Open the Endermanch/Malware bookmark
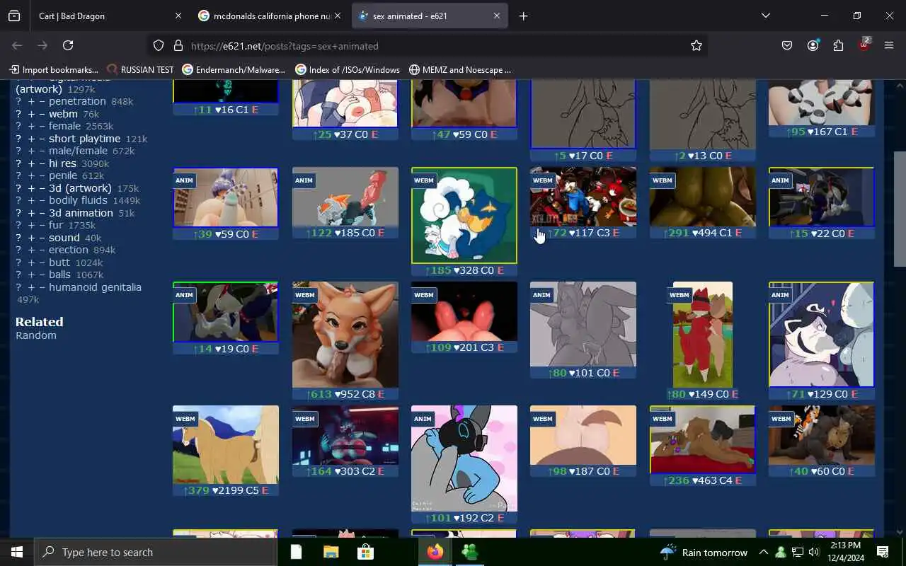The height and width of the screenshot is (566, 906). pos(234,69)
